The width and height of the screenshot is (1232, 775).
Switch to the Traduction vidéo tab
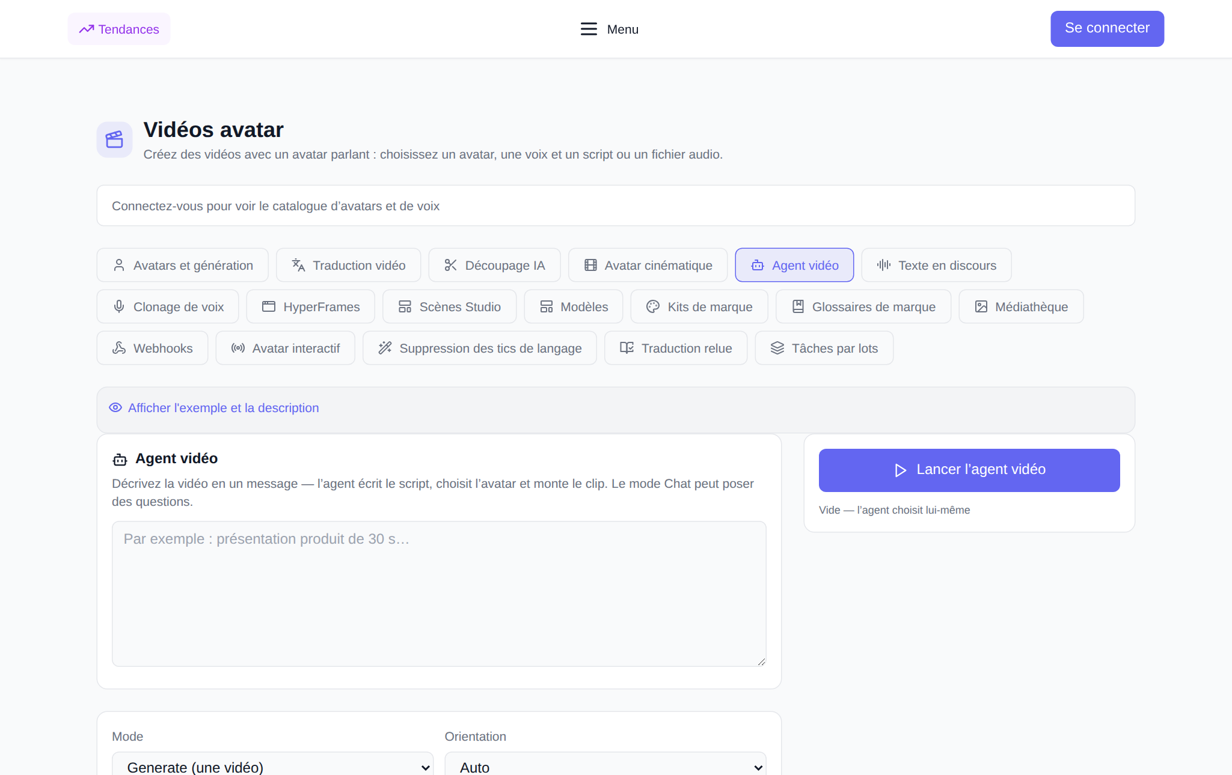pyautogui.click(x=349, y=265)
